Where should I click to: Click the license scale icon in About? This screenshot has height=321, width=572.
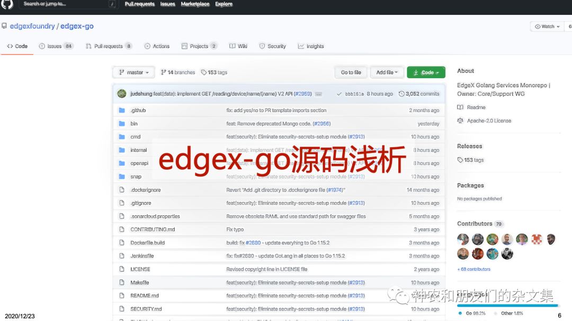click(x=460, y=121)
